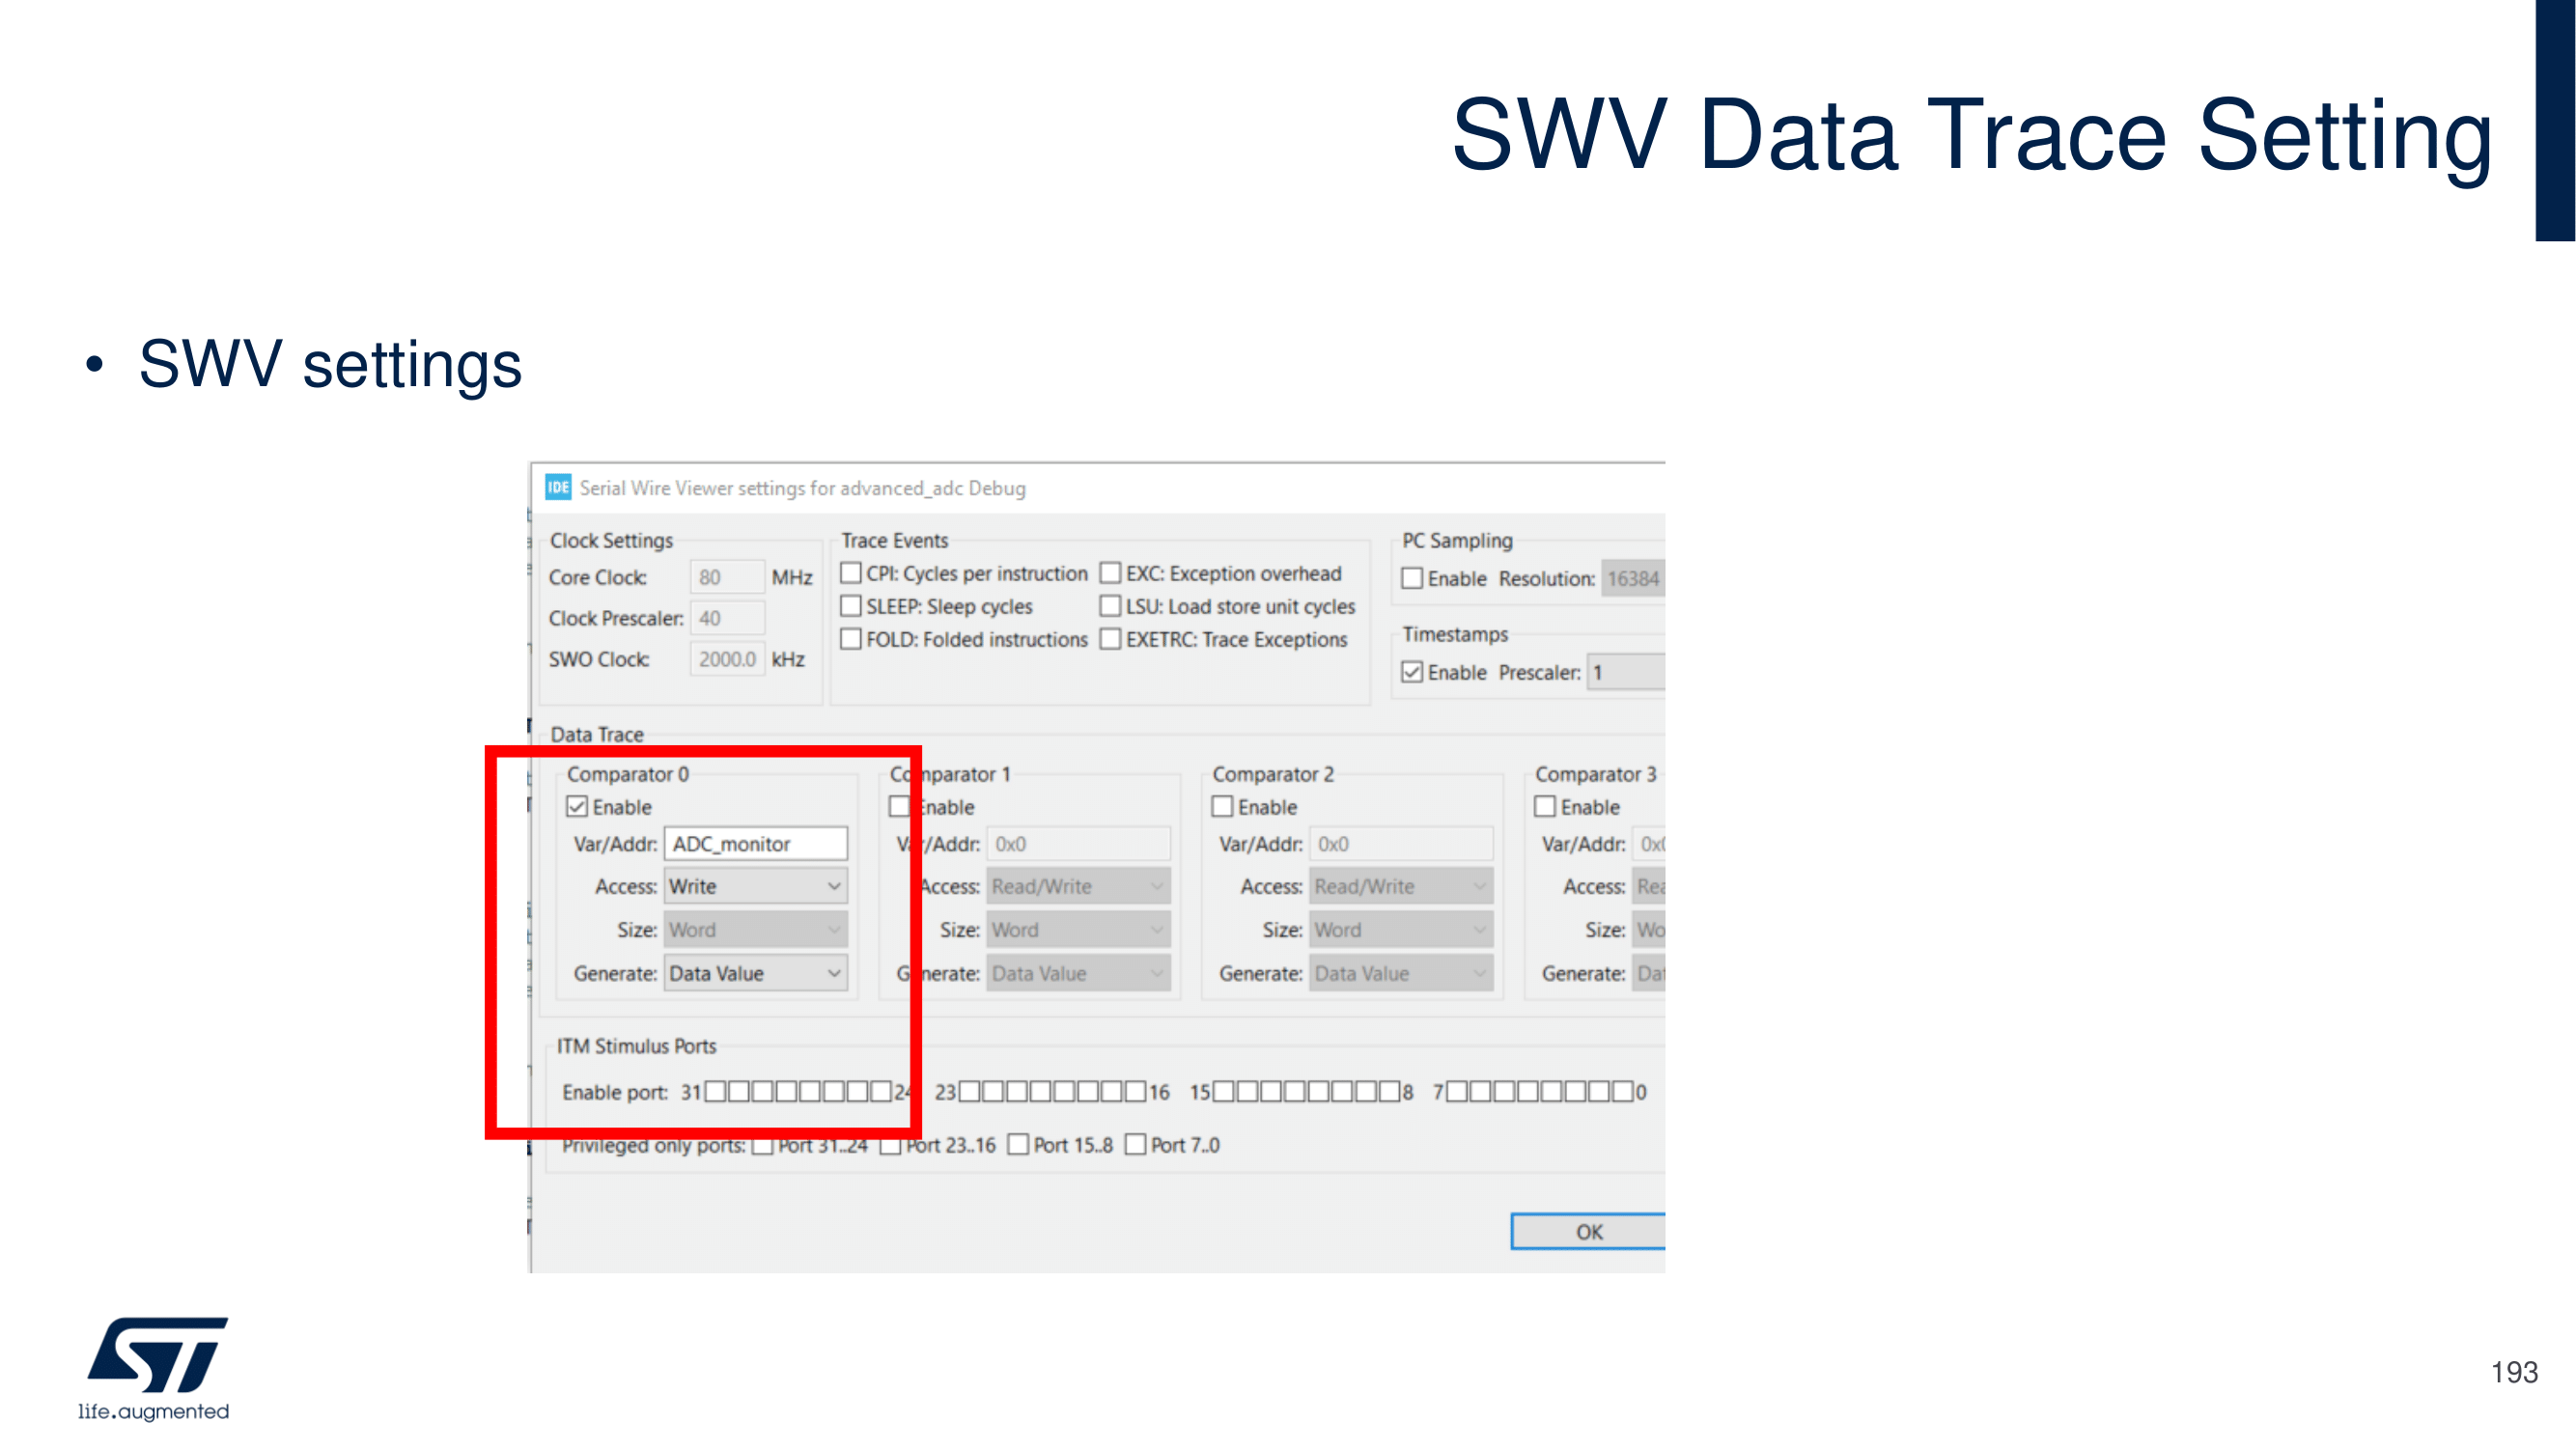Open Comparator 2 Access Read/Write dropdown

click(x=1401, y=886)
